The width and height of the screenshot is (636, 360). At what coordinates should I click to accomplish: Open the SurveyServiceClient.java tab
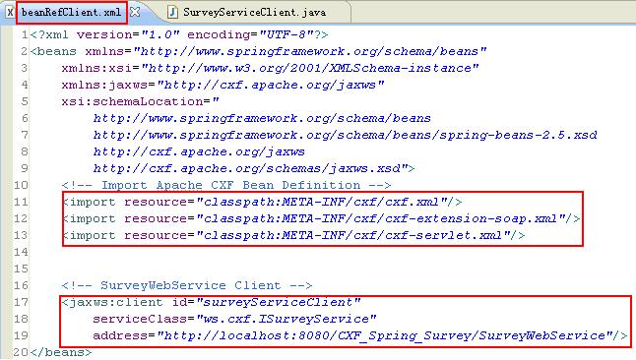(254, 12)
